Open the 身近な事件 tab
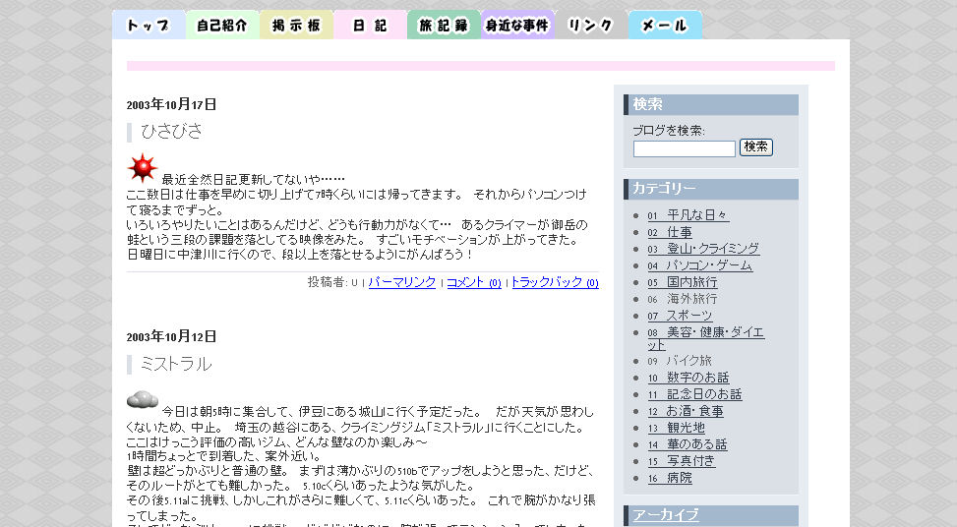Viewport: 957px width, 527px height. tap(517, 26)
